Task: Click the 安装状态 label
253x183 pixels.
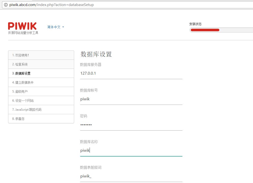Action: pyautogui.click(x=195, y=24)
